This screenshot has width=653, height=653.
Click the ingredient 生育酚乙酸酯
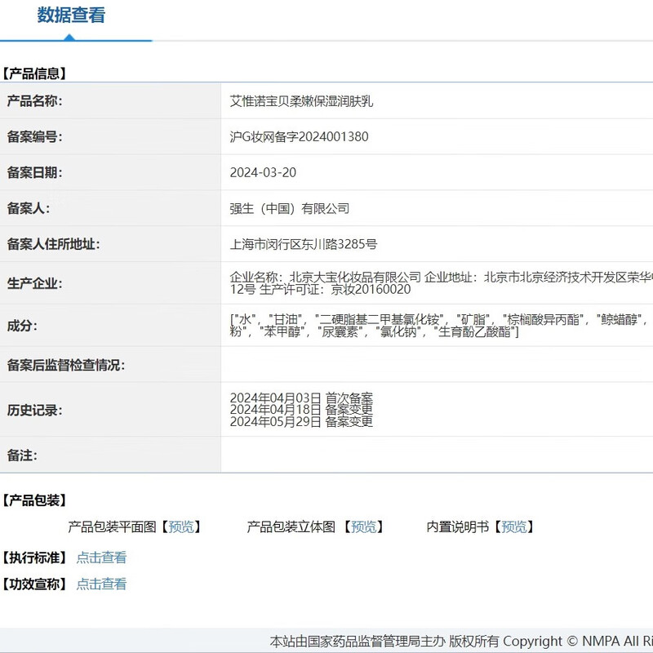pos(474,332)
